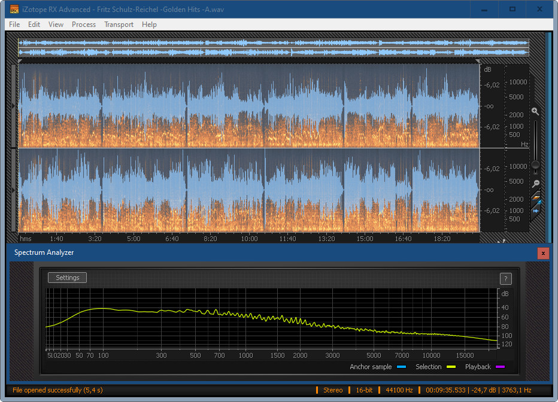Open the View menu
Viewport: 558px width, 402px height.
[56, 25]
